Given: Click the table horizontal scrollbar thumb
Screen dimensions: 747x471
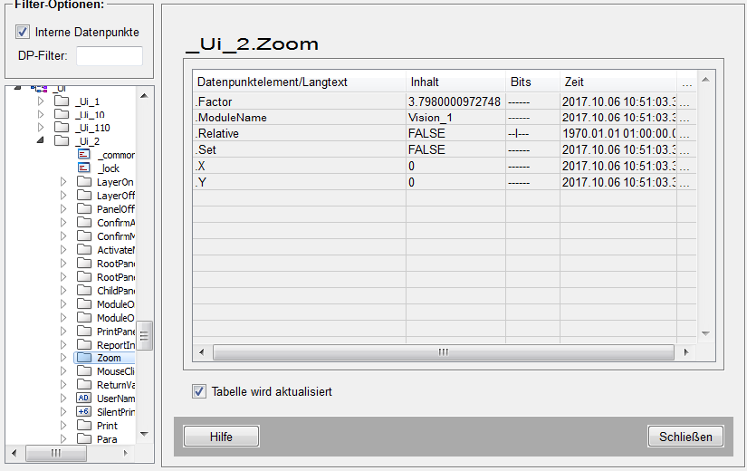Looking at the screenshot, I should (444, 352).
